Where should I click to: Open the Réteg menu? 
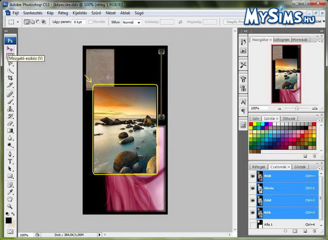pos(63,13)
